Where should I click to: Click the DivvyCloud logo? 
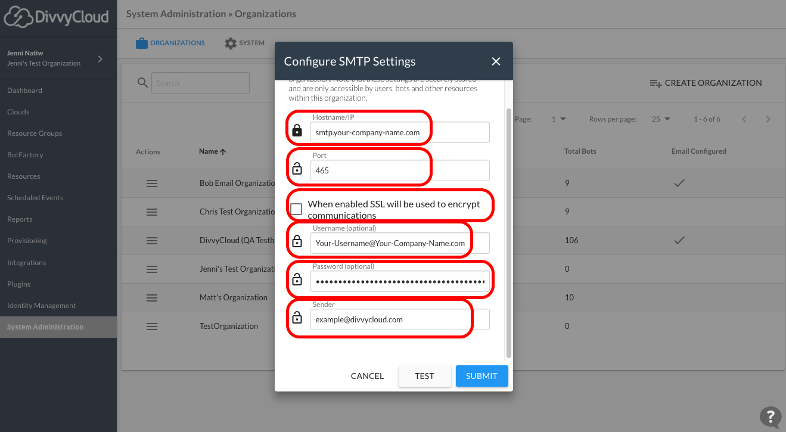click(57, 17)
